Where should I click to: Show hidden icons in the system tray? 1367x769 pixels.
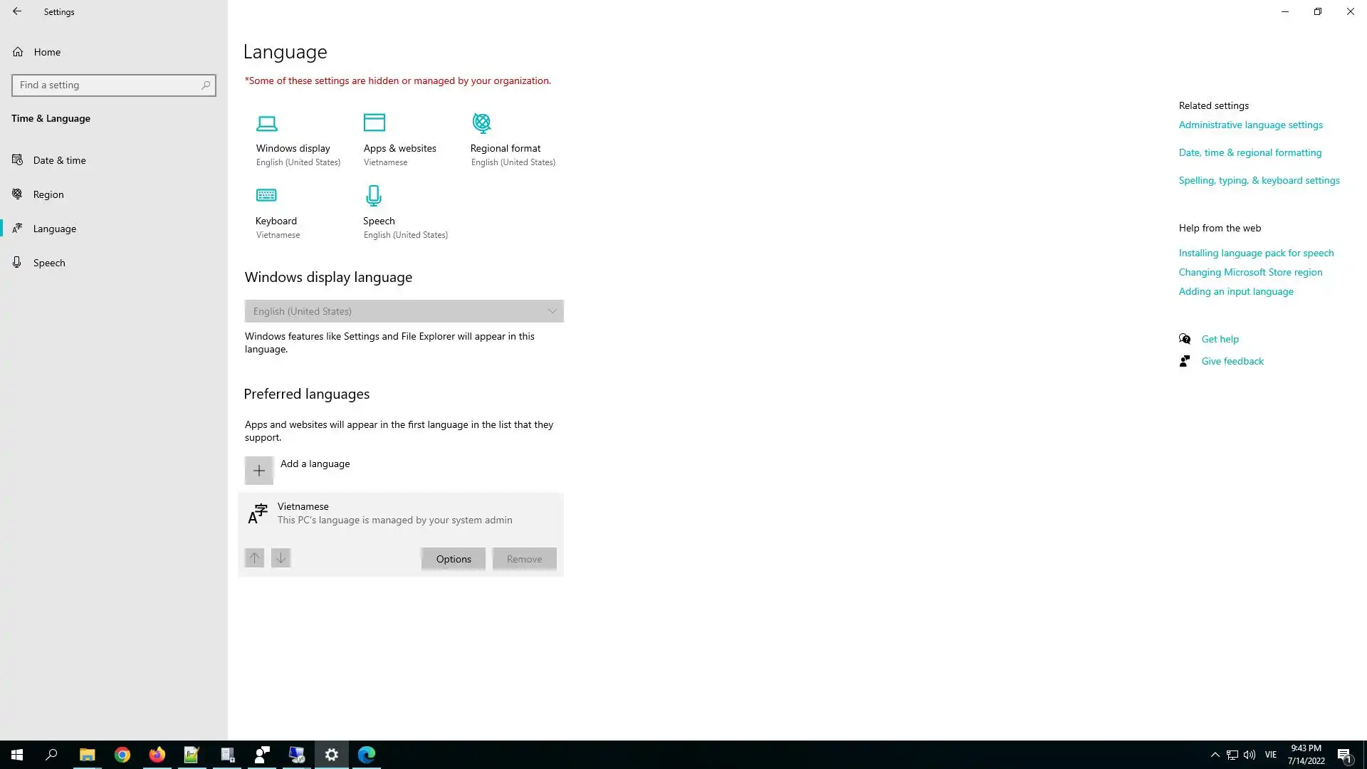click(1215, 755)
